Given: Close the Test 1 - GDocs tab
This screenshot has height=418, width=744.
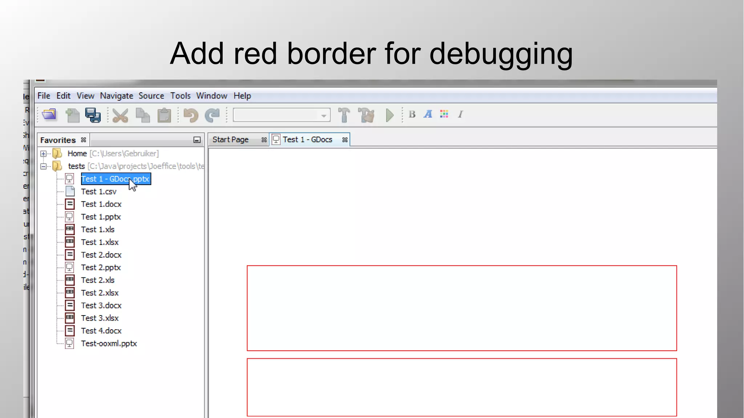Looking at the screenshot, I should click(345, 140).
